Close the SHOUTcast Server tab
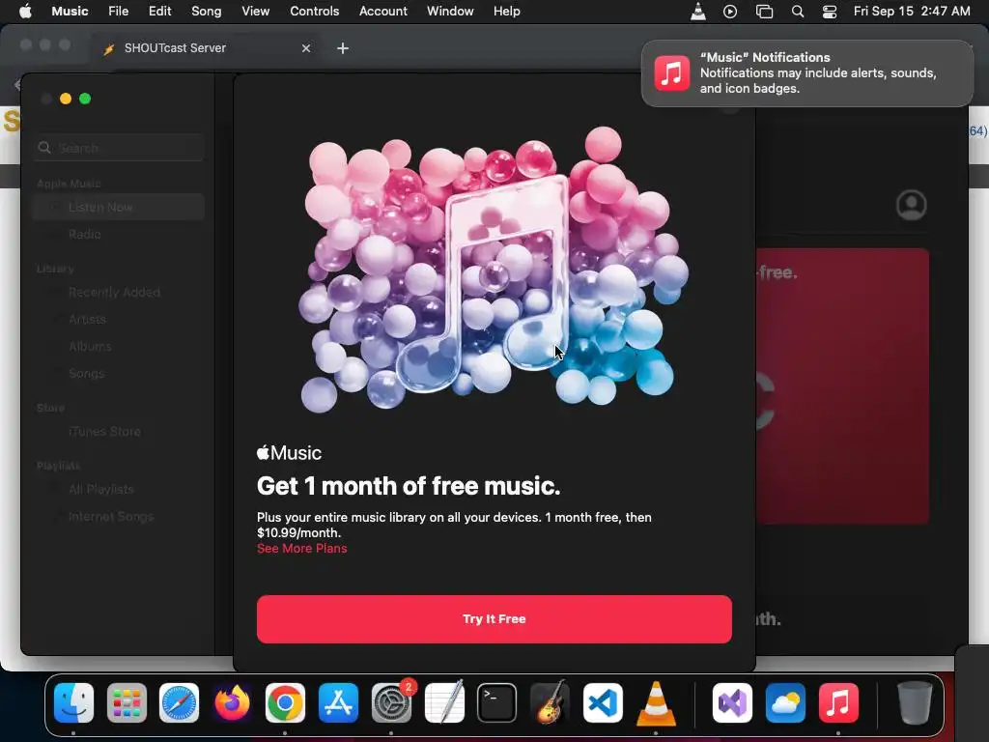The image size is (989, 742). point(306,48)
